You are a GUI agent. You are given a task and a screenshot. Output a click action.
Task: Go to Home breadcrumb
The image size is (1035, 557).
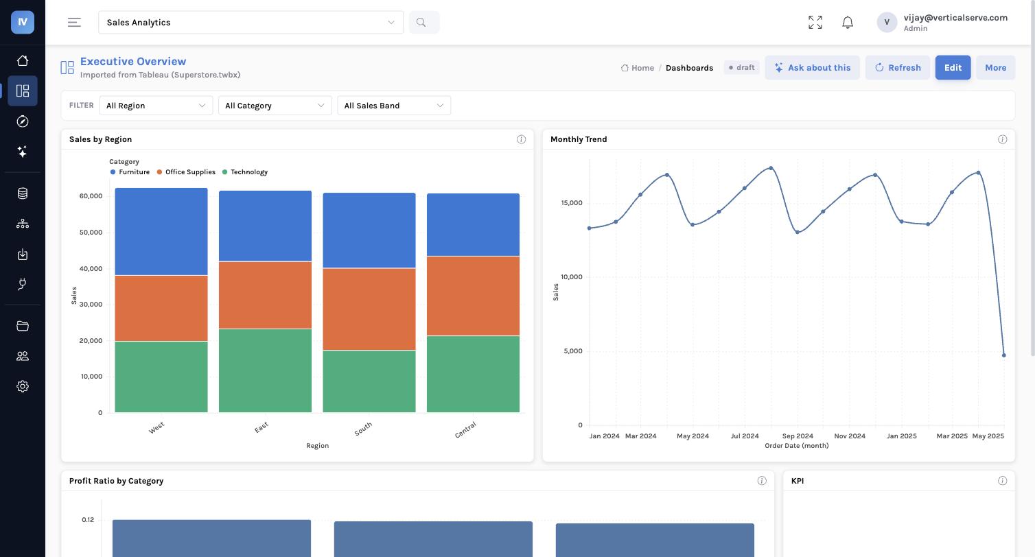pos(638,68)
